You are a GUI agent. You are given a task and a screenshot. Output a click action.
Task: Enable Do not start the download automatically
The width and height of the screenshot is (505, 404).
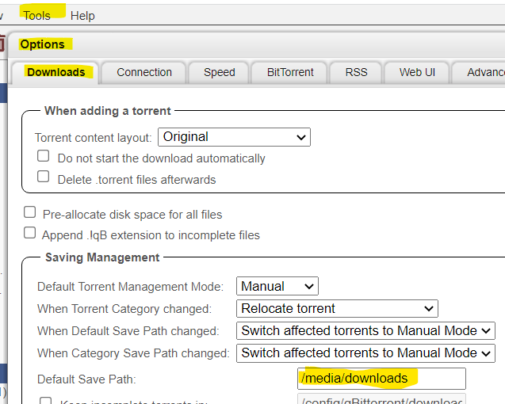pos(43,156)
